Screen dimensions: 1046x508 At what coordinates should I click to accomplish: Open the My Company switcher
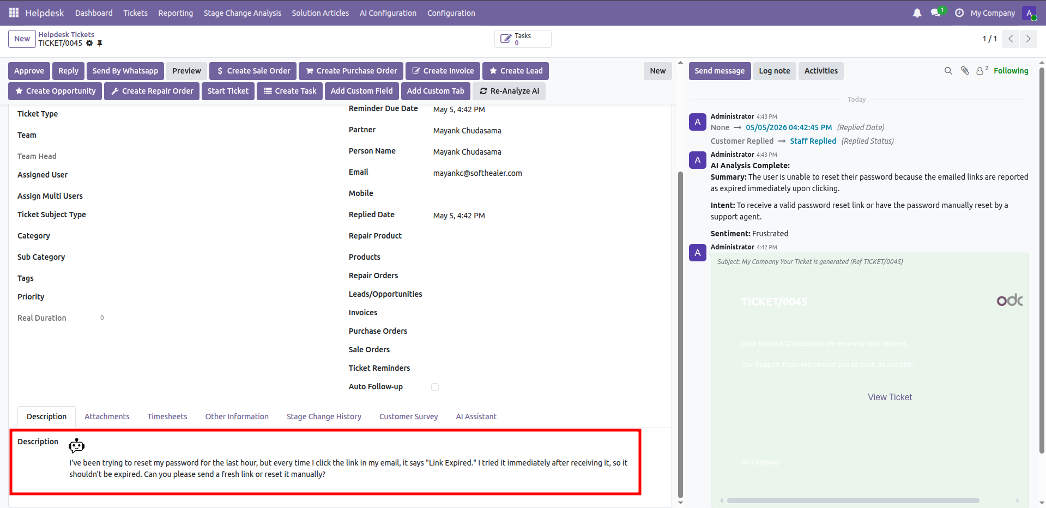click(x=993, y=13)
